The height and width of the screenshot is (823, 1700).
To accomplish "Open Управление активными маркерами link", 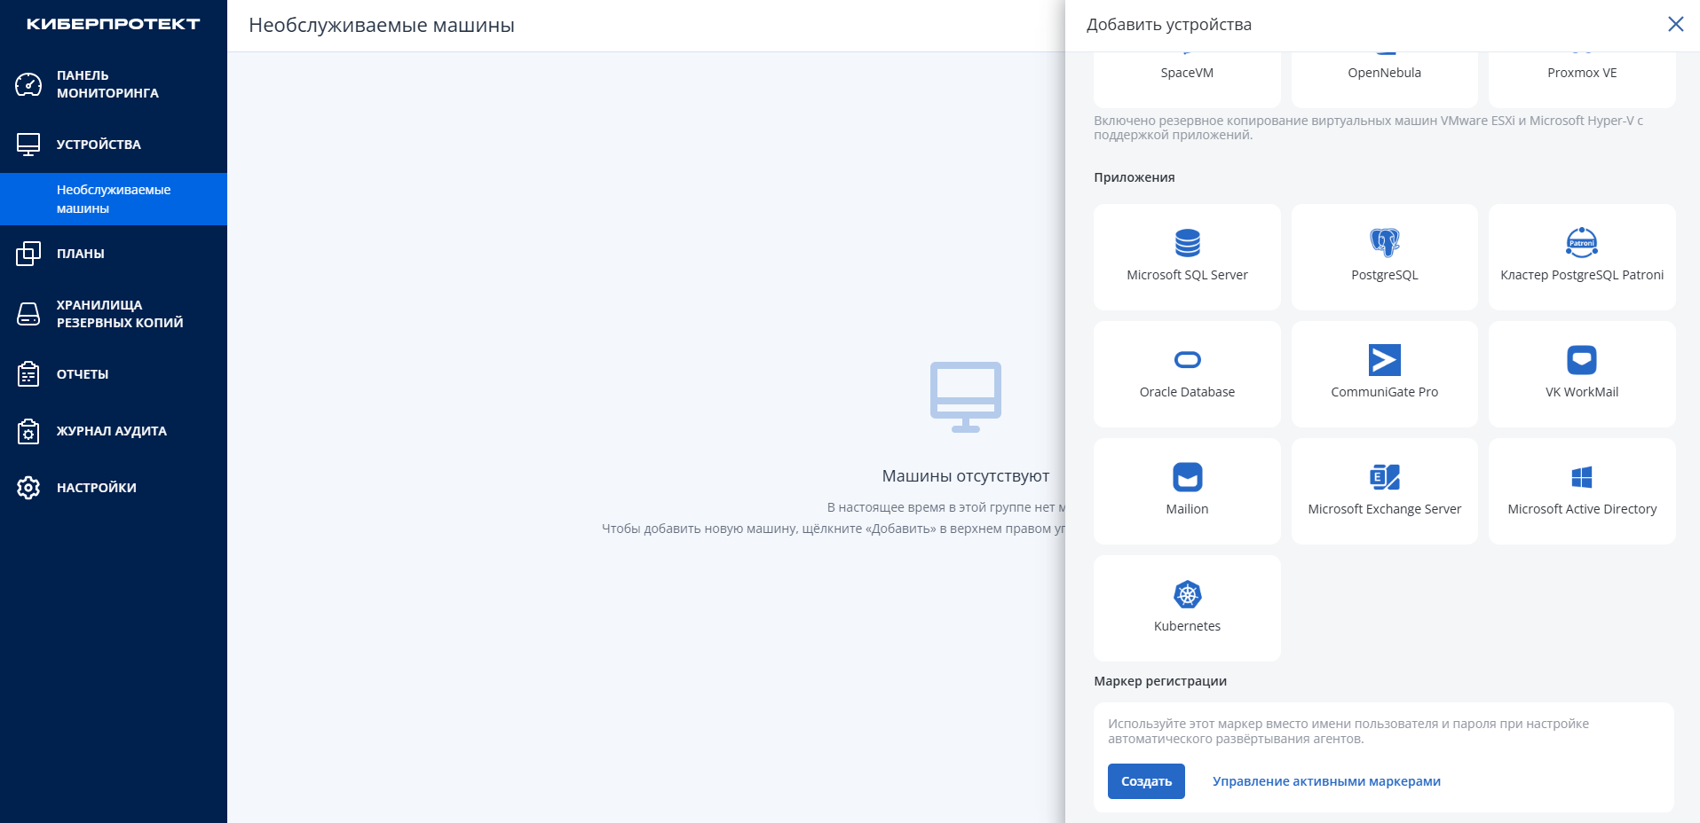I will coord(1326,781).
